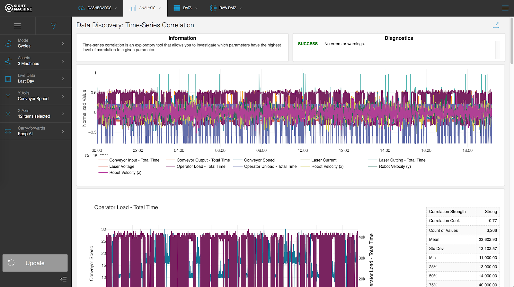
Task: Click the share/export icon near title
Action: pyautogui.click(x=496, y=25)
